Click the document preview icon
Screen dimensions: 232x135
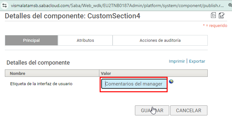click(x=214, y=15)
